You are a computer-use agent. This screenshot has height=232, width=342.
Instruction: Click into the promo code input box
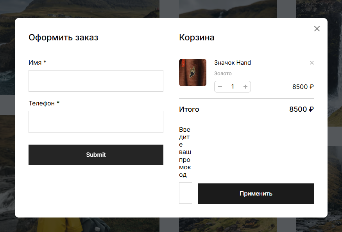186,193
